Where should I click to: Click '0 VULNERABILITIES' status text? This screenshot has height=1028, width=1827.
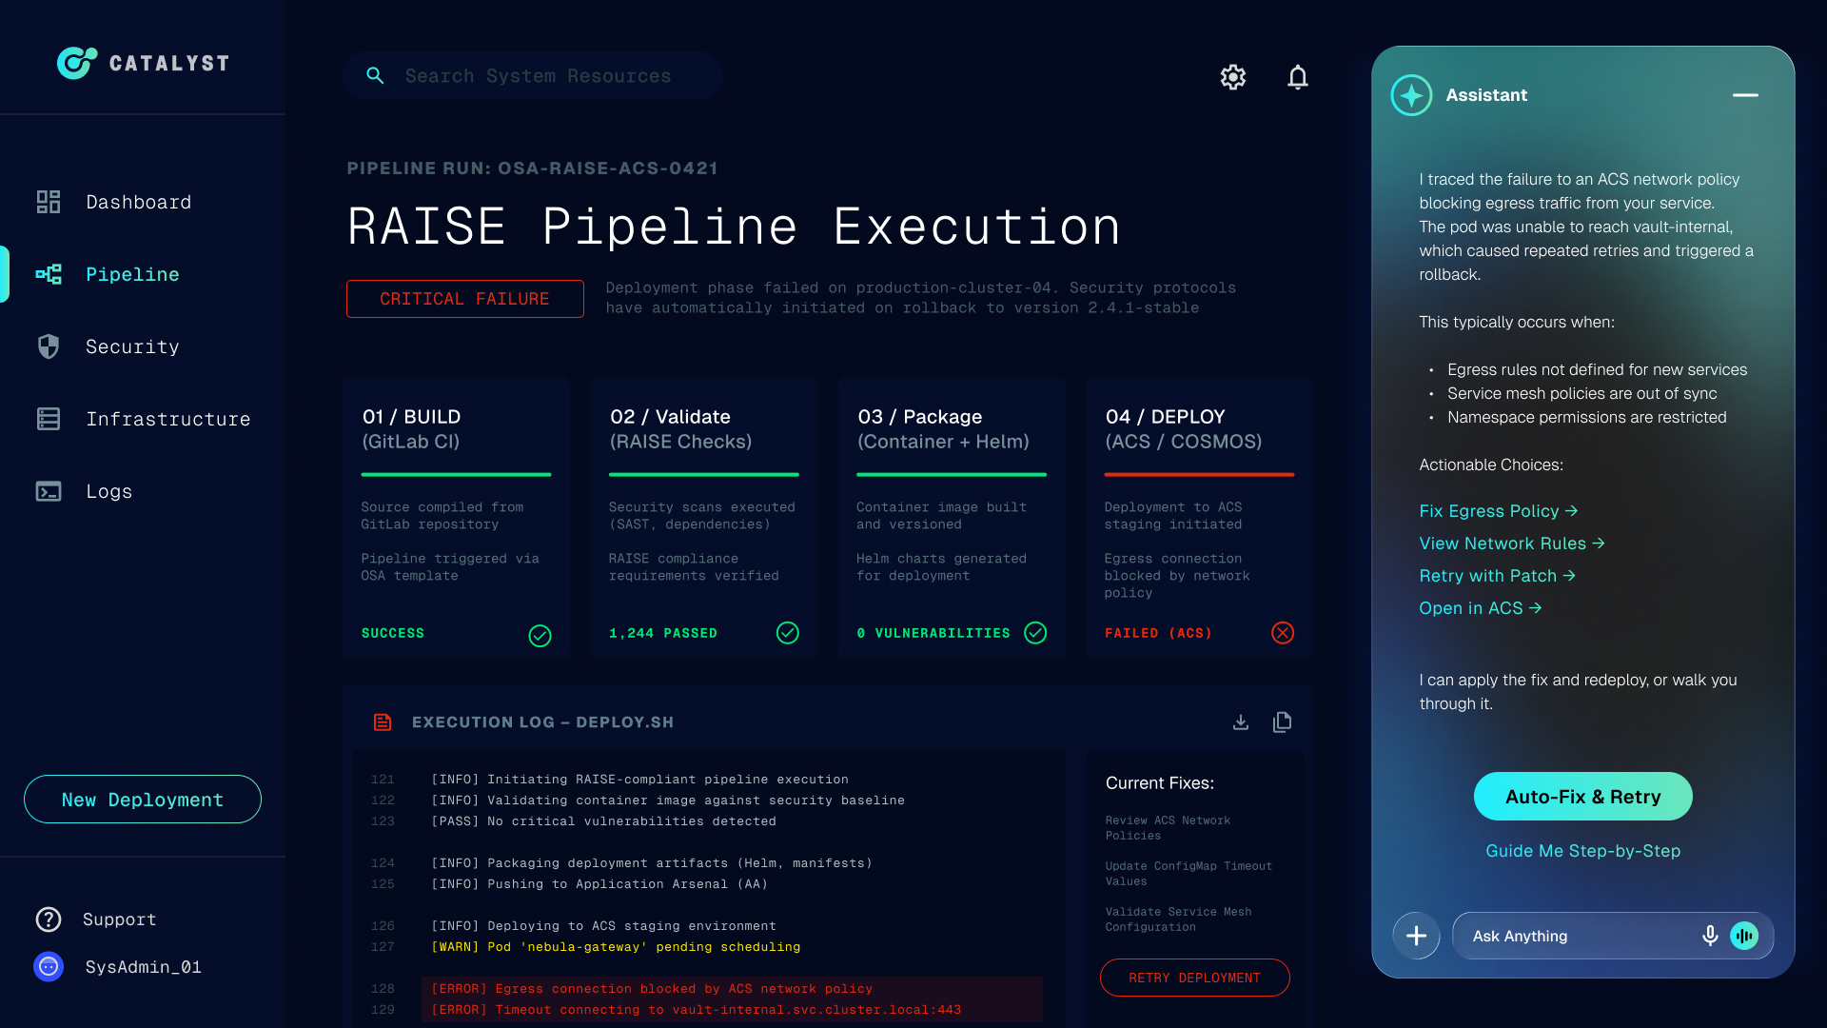[933, 633]
